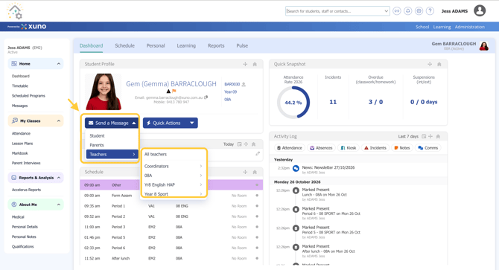Open the settings gear icon in header
This screenshot has width=499, height=270.
[419, 11]
